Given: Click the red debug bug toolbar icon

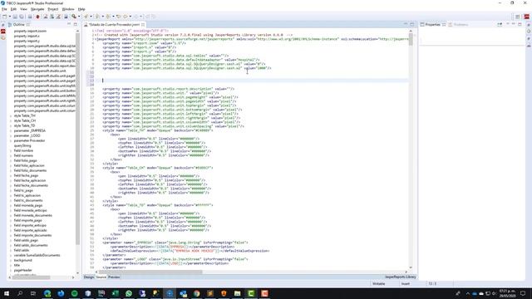Looking at the screenshot, I should pyautogui.click(x=37, y=17).
